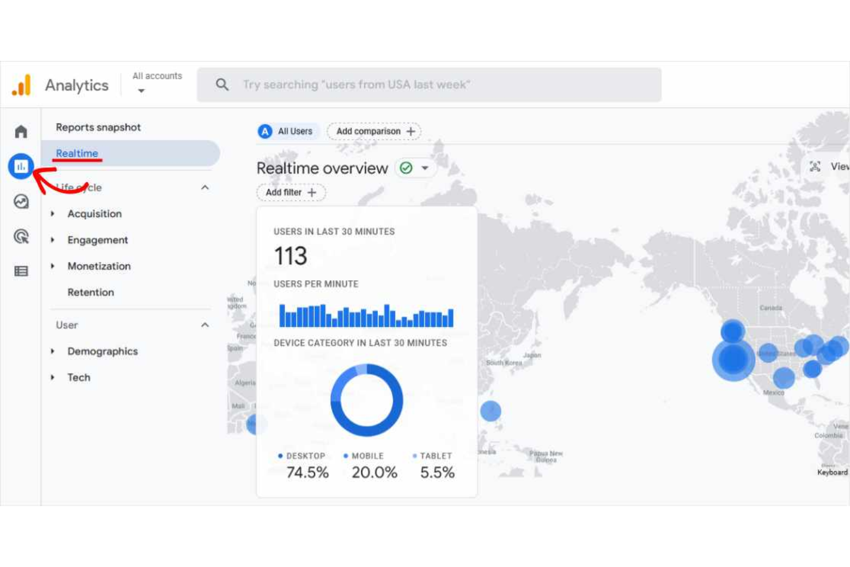
Task: Open the Explore section icon
Action: coord(21,202)
